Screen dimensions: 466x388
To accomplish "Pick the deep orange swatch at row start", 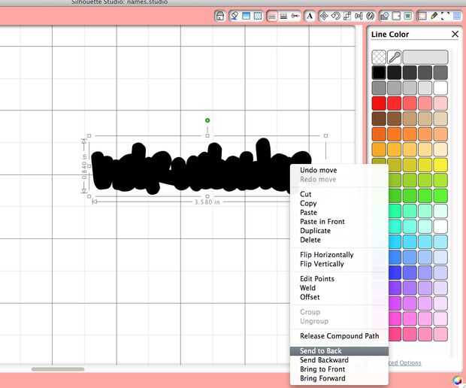I will [379, 135].
